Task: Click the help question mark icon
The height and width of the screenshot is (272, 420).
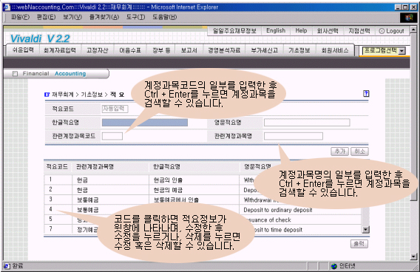Action: 366,94
